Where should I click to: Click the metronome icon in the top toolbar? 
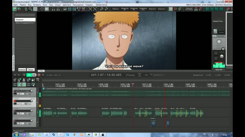[26, 9]
